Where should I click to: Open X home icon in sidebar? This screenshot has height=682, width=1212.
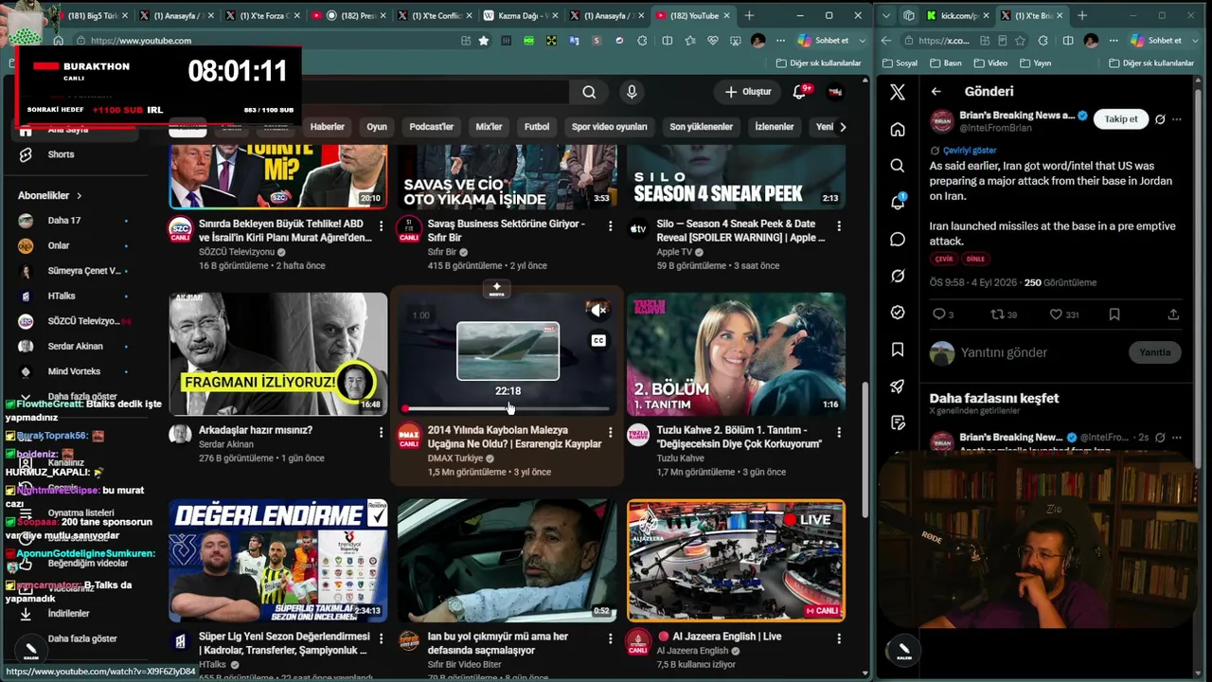pyautogui.click(x=898, y=129)
